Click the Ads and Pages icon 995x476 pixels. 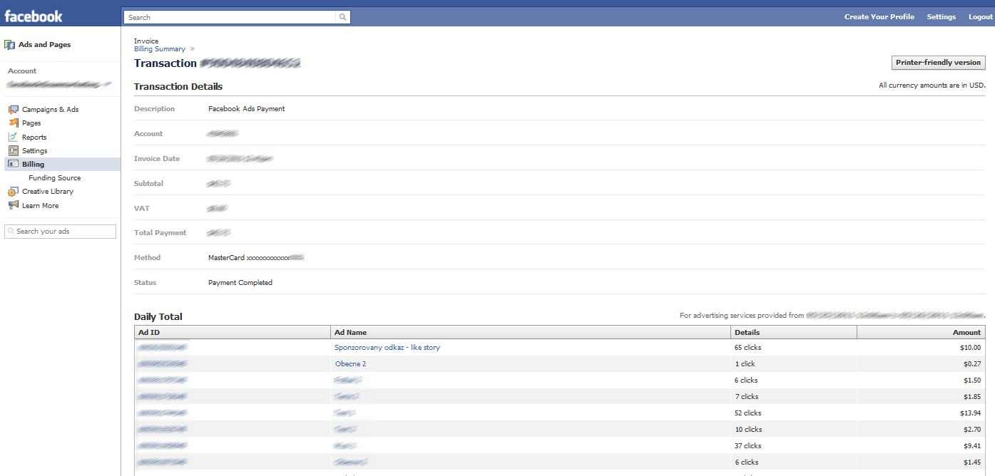(x=9, y=45)
